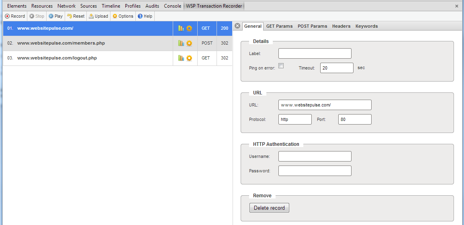Select the WSP Transaction Recorder tab

pyautogui.click(x=214, y=6)
